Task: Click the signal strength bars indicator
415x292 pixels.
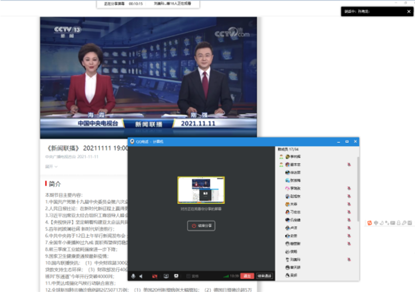Action: (226, 276)
